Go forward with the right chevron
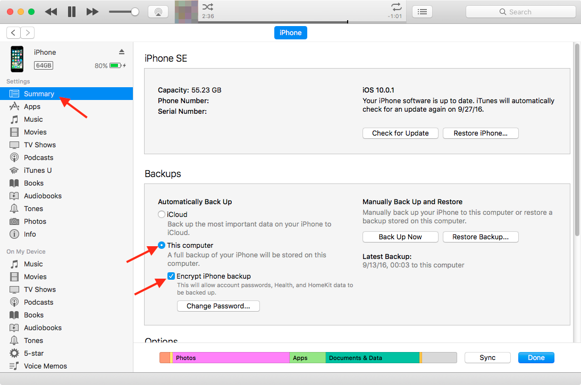 coord(28,32)
